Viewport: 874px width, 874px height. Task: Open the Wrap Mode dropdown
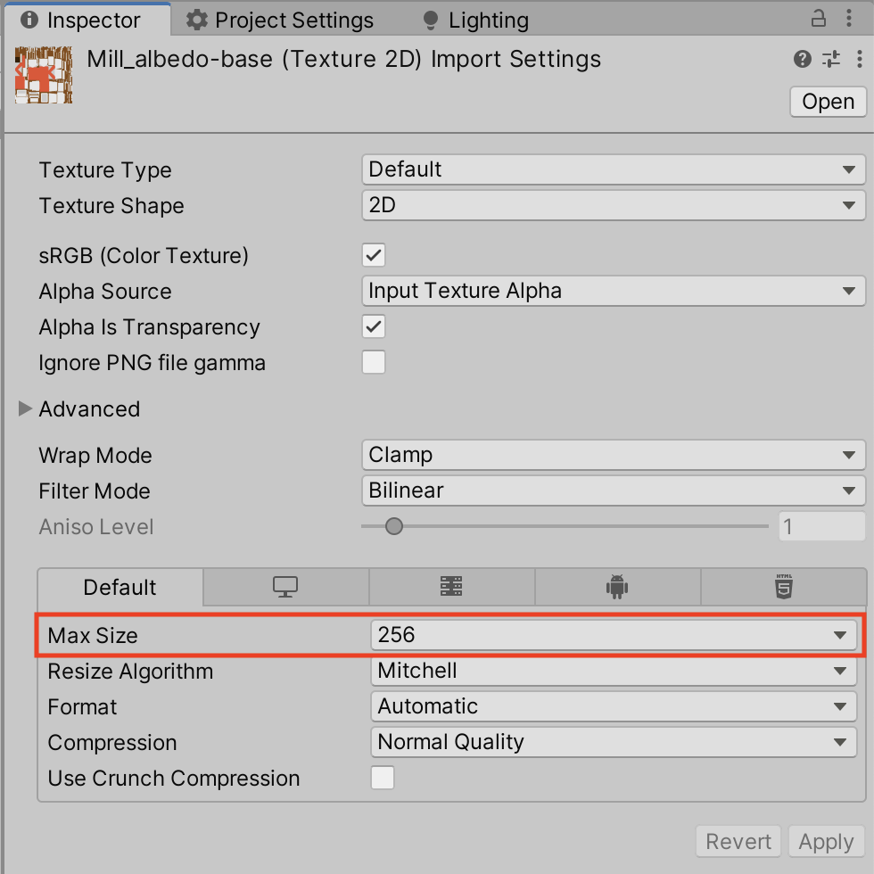coord(614,456)
